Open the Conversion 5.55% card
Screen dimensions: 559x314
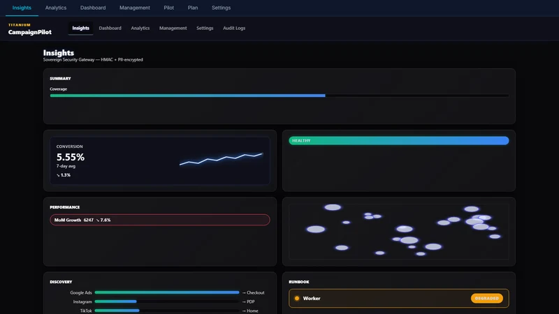click(x=160, y=160)
